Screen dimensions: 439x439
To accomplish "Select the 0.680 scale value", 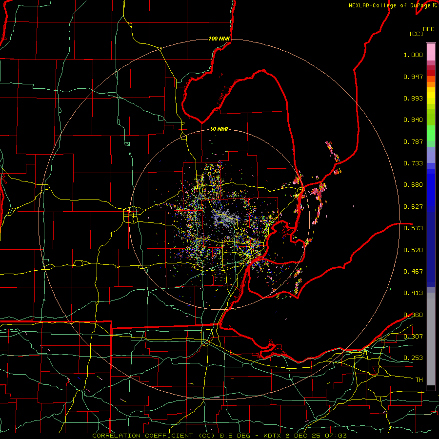I will (x=413, y=185).
